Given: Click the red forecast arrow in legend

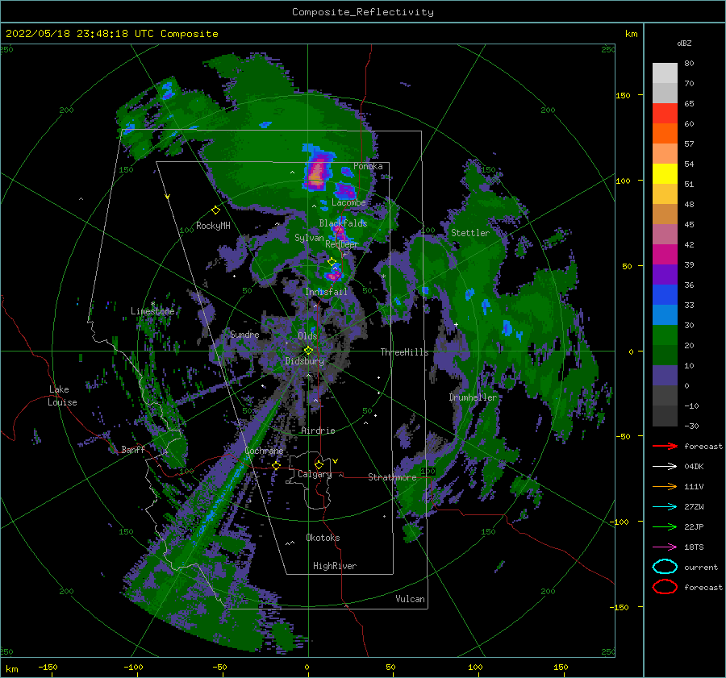Looking at the screenshot, I should coord(665,446).
